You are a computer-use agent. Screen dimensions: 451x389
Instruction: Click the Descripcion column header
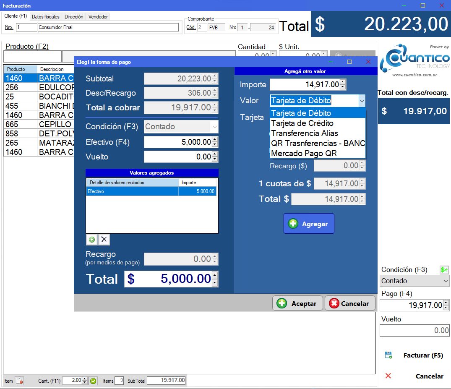pos(55,69)
